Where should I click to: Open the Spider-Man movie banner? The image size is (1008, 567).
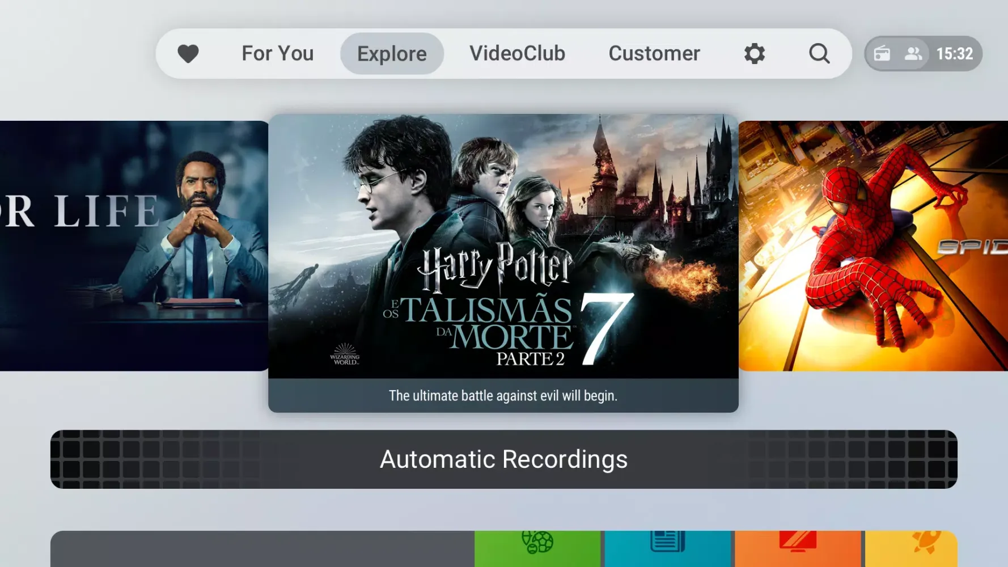873,246
